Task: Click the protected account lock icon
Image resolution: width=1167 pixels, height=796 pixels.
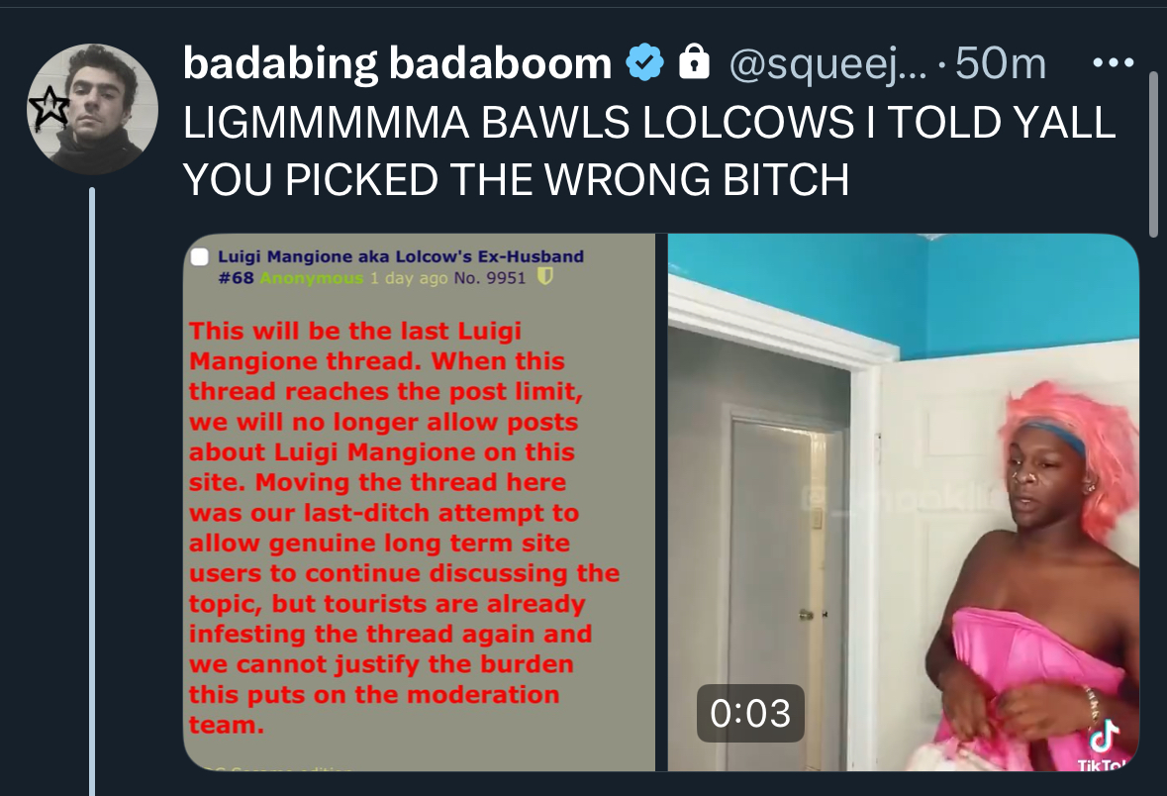Action: 695,61
